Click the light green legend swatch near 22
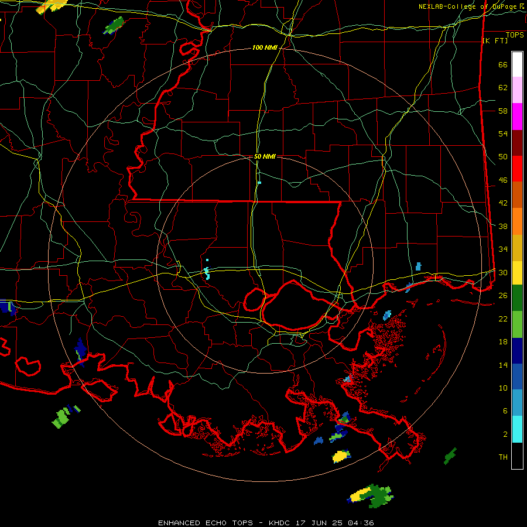527x527 pixels. [517, 324]
